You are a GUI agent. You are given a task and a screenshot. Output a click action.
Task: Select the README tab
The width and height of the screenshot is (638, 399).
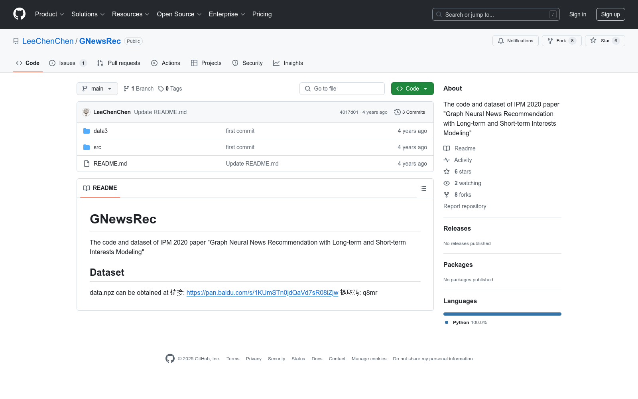pyautogui.click(x=100, y=188)
